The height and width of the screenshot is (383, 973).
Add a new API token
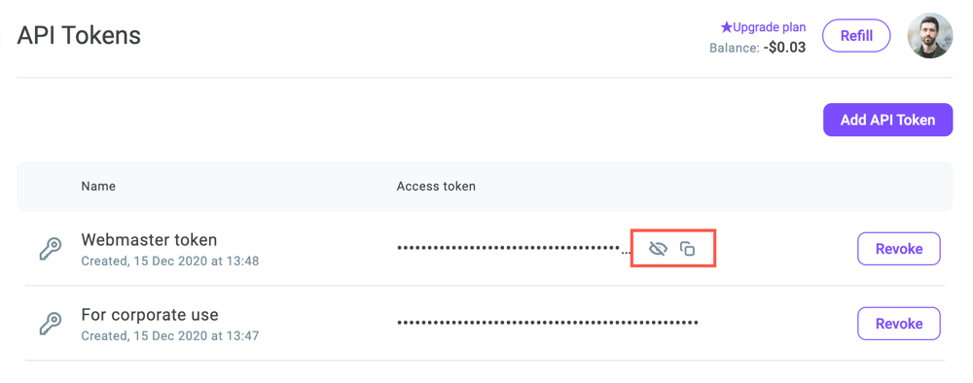[x=887, y=120]
